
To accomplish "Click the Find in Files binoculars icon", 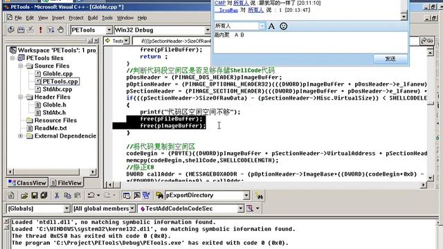I will tap(159, 195).
